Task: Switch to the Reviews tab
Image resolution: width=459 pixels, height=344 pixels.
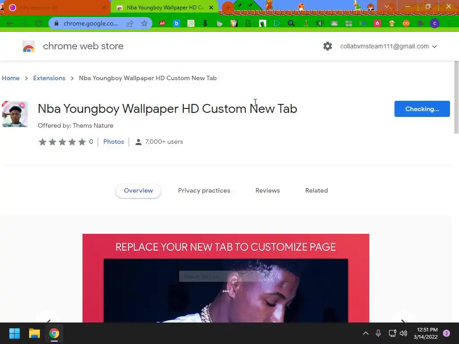Action: tap(268, 190)
